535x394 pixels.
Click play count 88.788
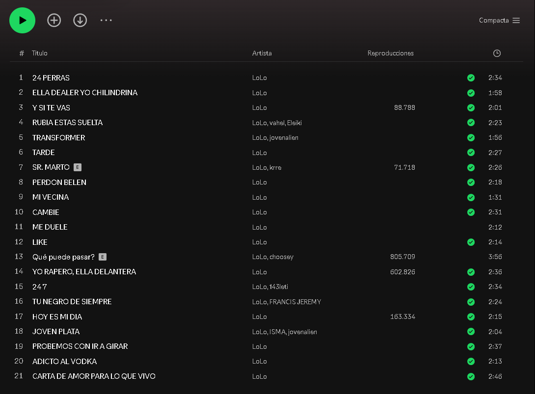[x=404, y=108]
